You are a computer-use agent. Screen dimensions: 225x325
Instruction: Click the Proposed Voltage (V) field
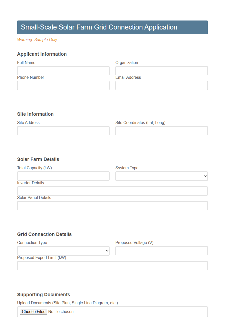pos(161,251)
